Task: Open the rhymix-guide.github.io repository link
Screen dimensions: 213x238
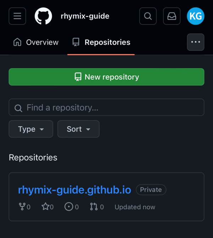Action: [75, 190]
